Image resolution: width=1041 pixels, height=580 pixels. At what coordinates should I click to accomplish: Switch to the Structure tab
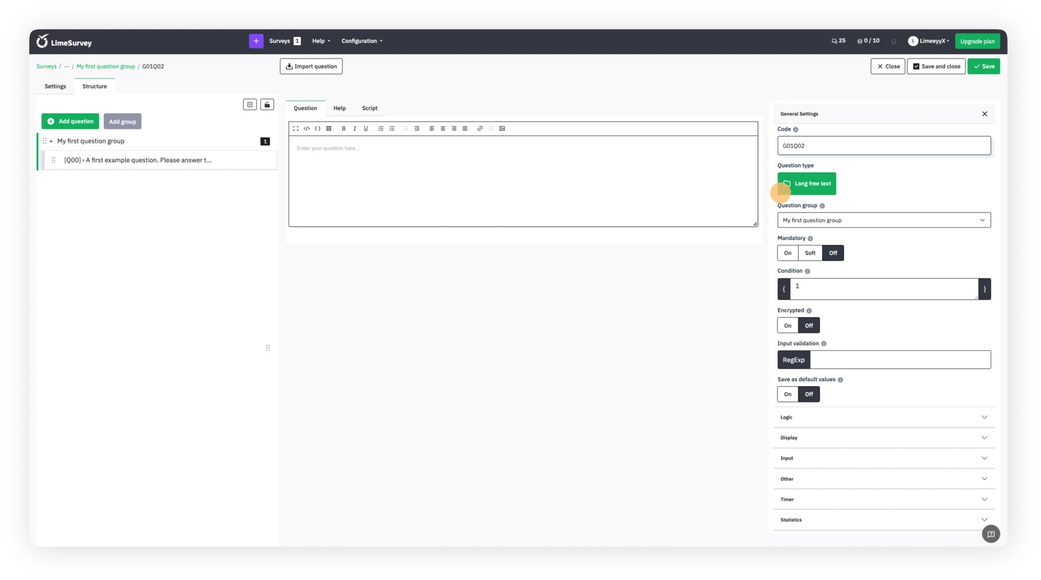click(x=94, y=86)
